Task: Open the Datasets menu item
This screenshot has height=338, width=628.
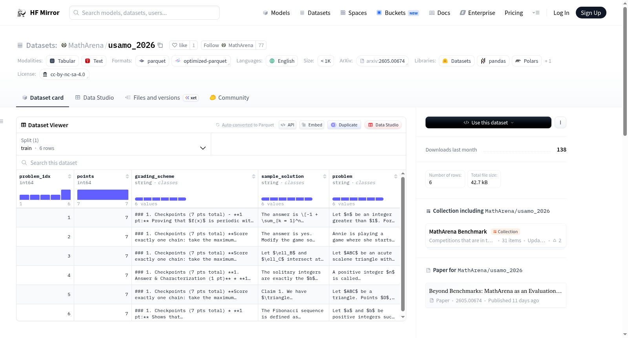Action: click(x=315, y=13)
